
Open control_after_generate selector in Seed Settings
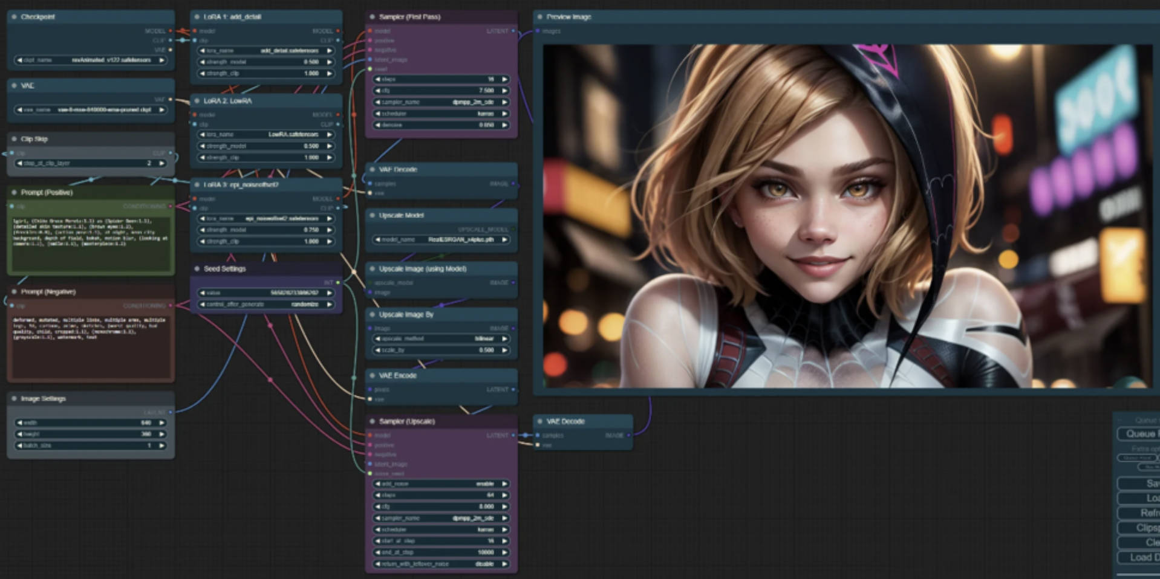click(x=266, y=305)
